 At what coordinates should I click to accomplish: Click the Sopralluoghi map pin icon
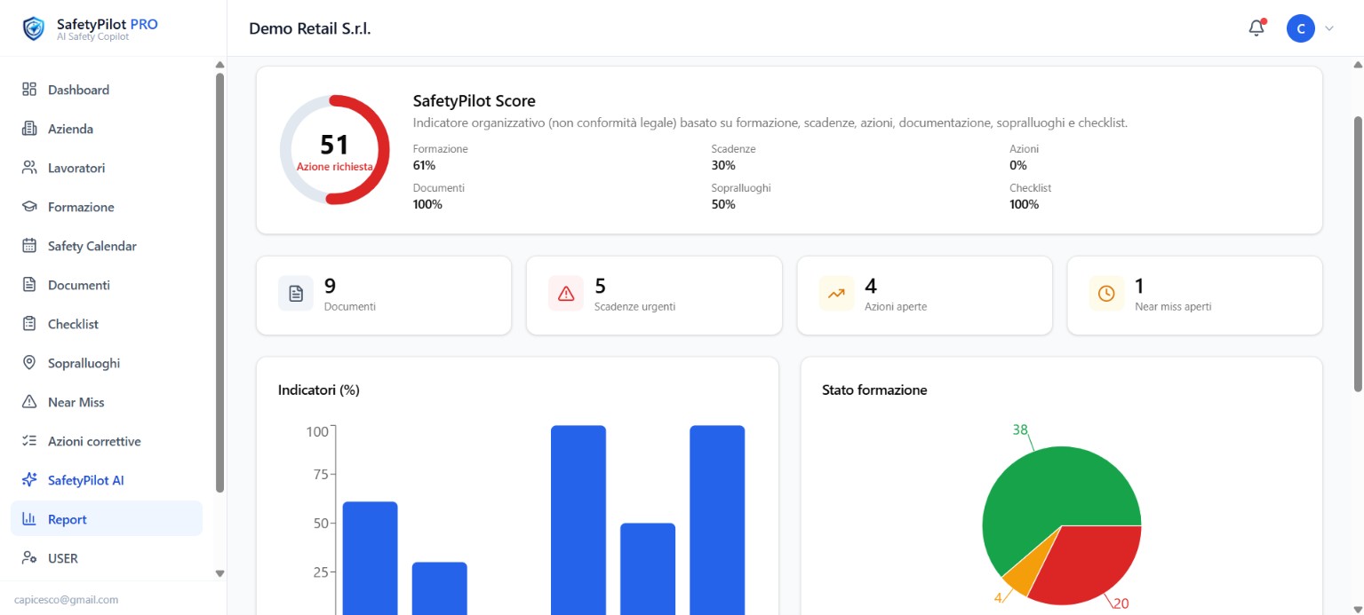click(x=29, y=363)
